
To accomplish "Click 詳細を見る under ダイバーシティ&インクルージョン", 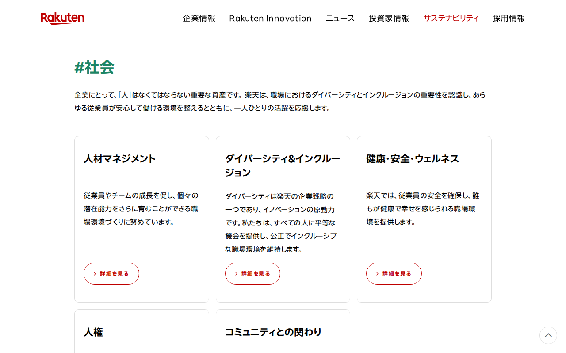I will (252, 274).
